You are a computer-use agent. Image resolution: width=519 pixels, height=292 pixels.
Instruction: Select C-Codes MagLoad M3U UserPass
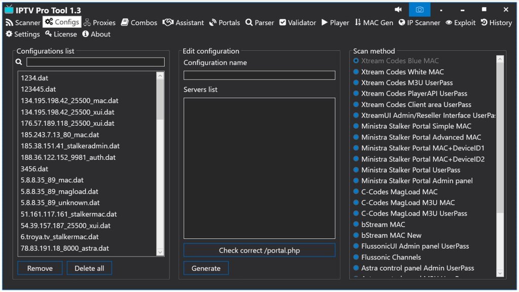click(x=410, y=213)
